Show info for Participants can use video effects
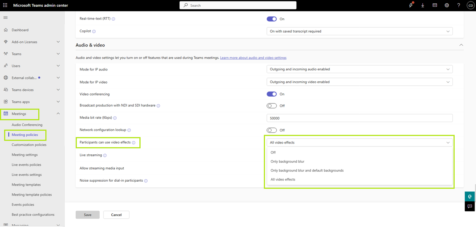The height and width of the screenshot is (227, 476). (x=133, y=143)
